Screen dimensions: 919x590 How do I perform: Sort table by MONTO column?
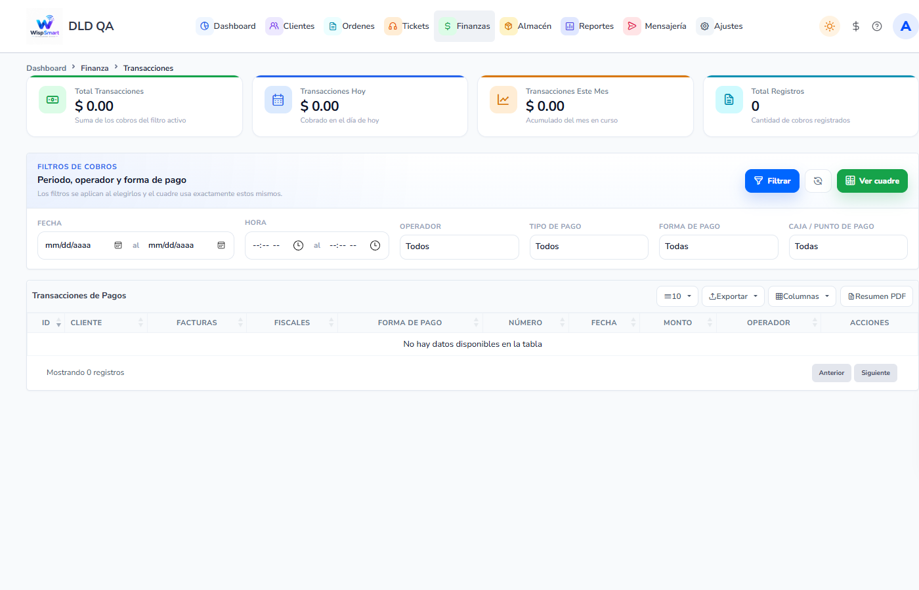678,323
